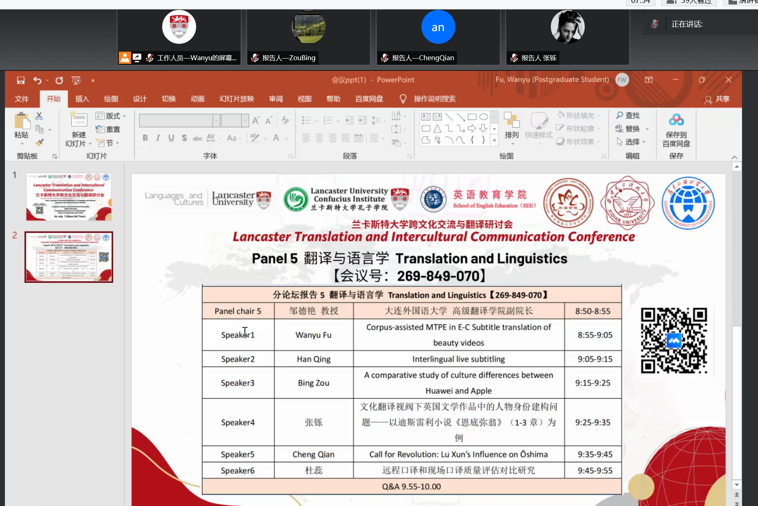Image resolution: width=758 pixels, height=506 pixels.
Task: Toggle Underline formatting
Action: pyautogui.click(x=171, y=138)
